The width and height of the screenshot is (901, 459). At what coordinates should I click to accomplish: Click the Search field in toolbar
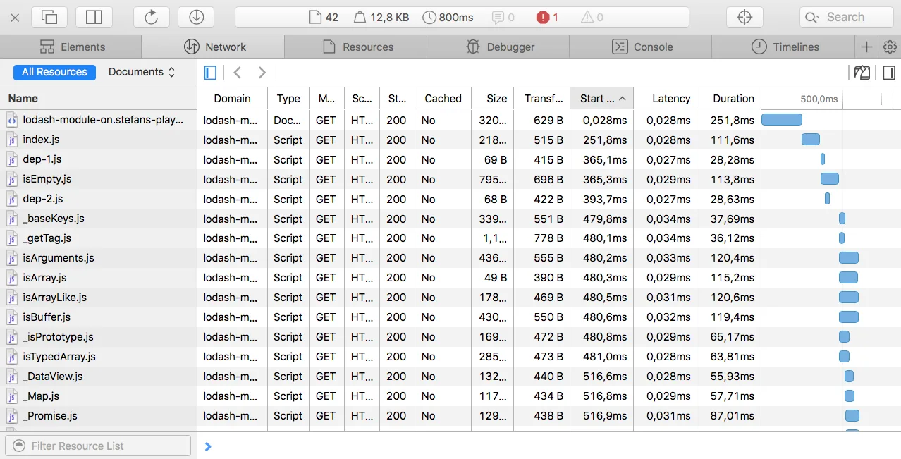click(846, 17)
